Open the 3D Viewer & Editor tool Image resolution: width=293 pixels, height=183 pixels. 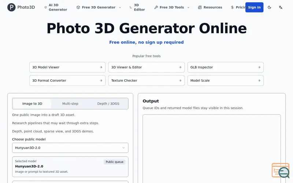tap(146, 67)
